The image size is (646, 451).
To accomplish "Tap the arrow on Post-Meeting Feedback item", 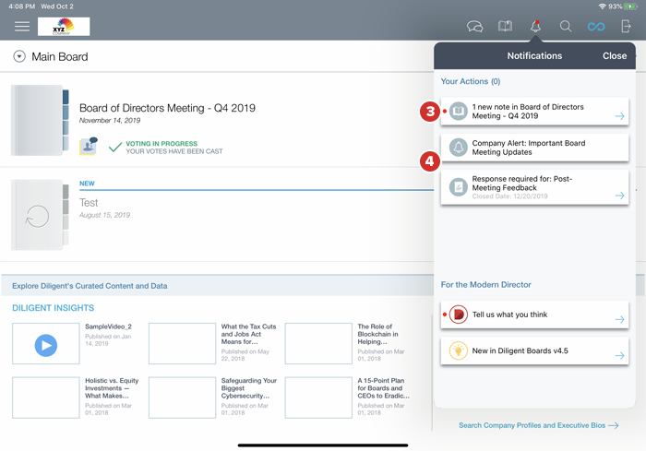I will [x=619, y=196].
